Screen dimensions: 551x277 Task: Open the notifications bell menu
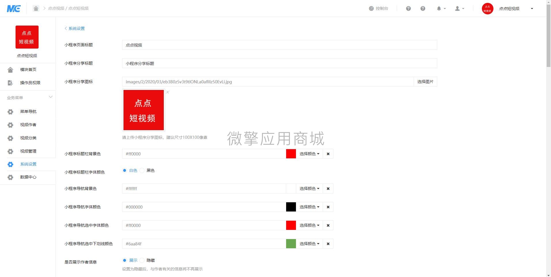[x=441, y=9]
